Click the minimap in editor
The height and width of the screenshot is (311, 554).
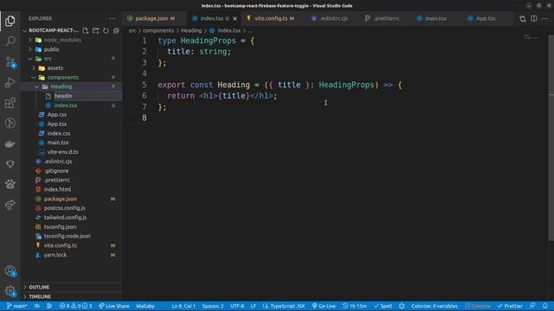(x=531, y=37)
